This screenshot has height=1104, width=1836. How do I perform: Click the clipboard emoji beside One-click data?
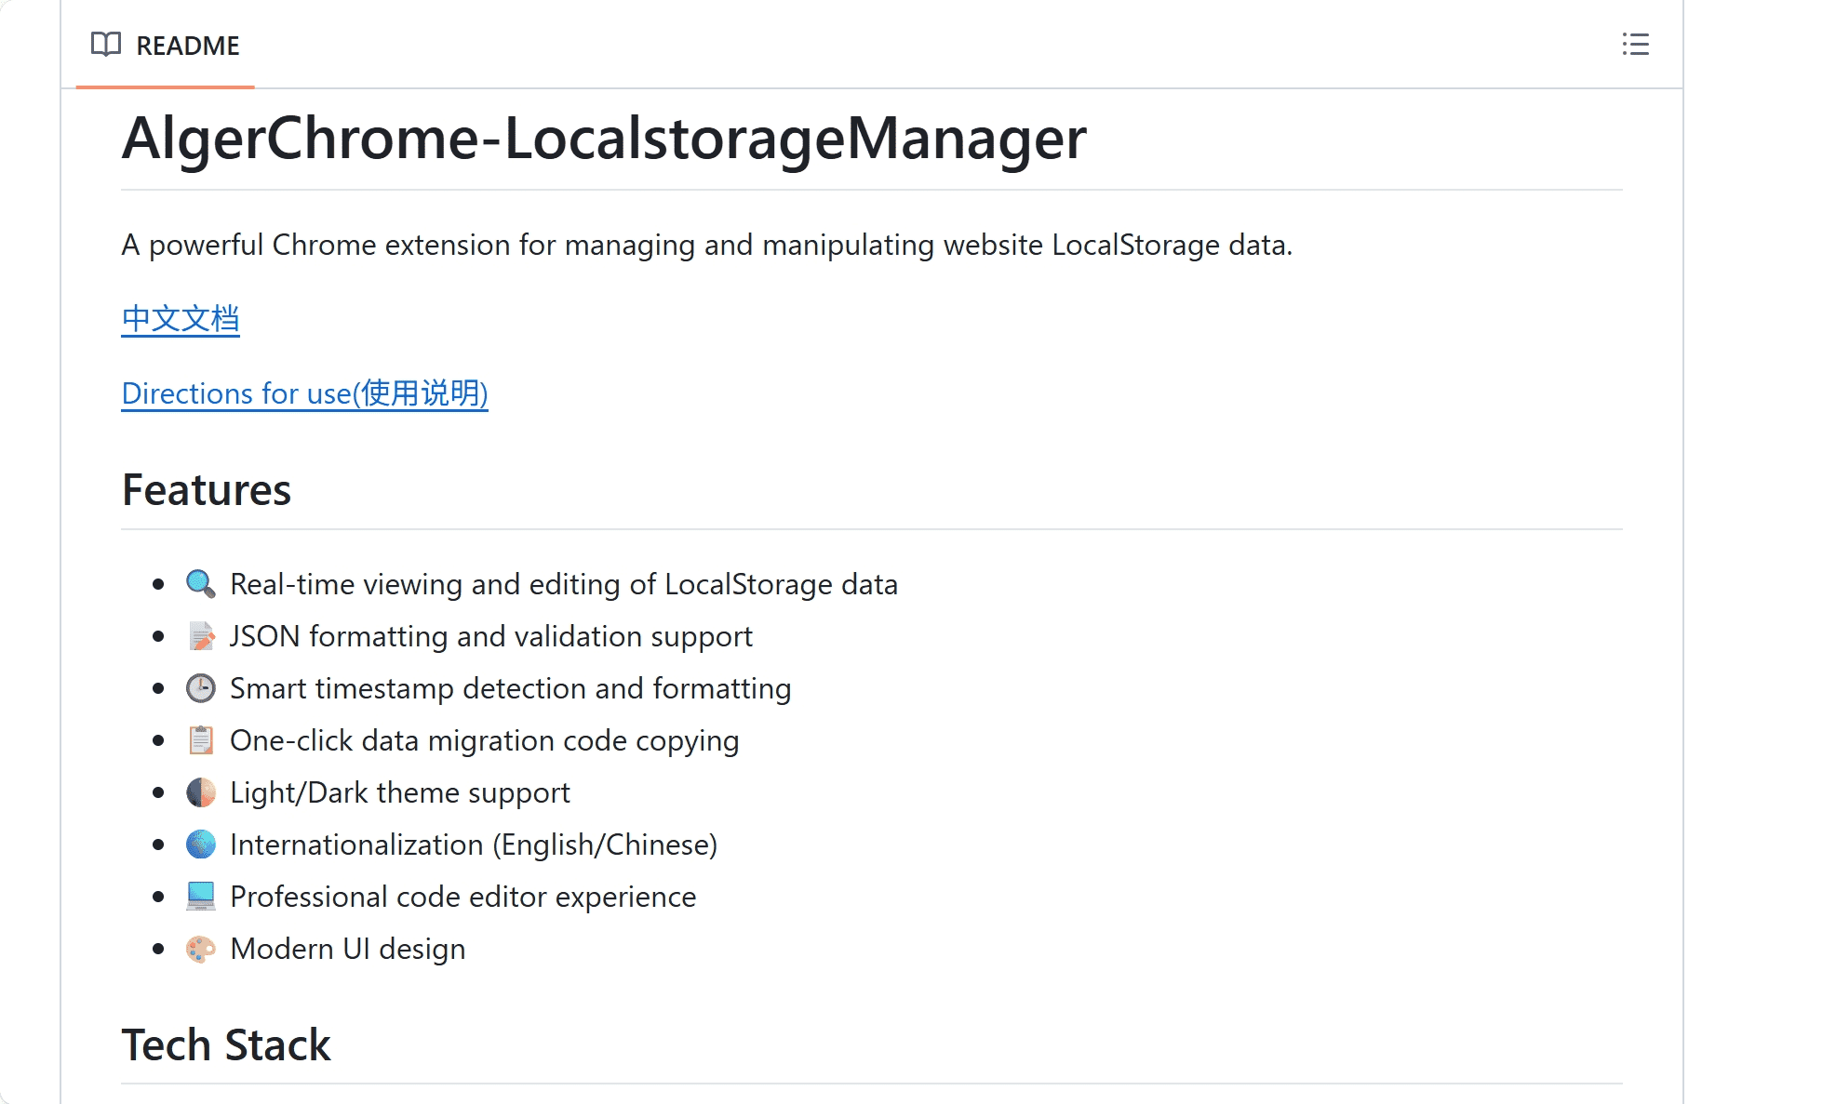pos(201,740)
